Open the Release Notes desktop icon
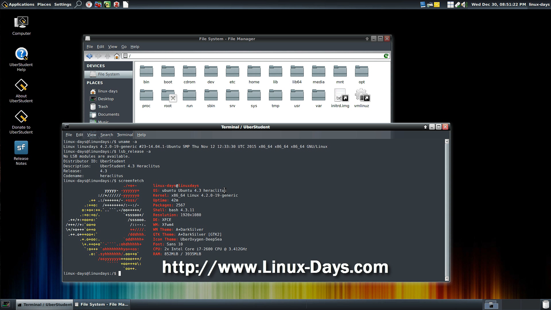 pyautogui.click(x=21, y=153)
